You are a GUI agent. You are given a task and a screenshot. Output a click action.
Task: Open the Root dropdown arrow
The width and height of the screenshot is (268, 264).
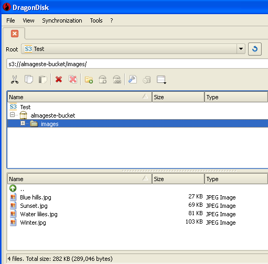241,49
